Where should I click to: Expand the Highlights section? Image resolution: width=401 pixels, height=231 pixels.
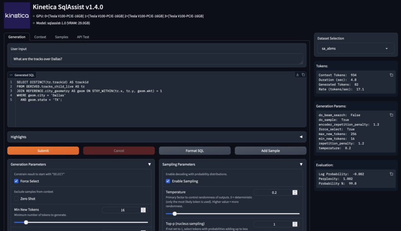(x=301, y=137)
